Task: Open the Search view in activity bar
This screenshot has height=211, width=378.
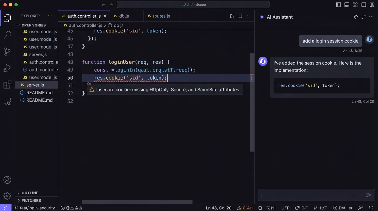Action: pyautogui.click(x=7, y=35)
